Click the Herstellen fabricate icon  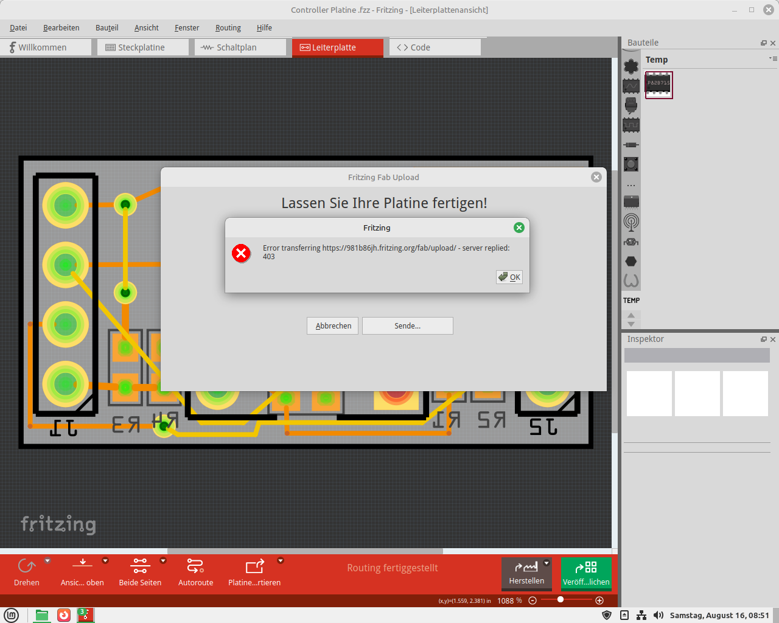526,567
